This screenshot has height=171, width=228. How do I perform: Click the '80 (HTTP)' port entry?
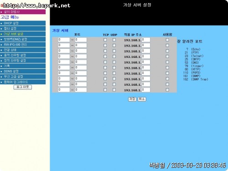point(192,69)
